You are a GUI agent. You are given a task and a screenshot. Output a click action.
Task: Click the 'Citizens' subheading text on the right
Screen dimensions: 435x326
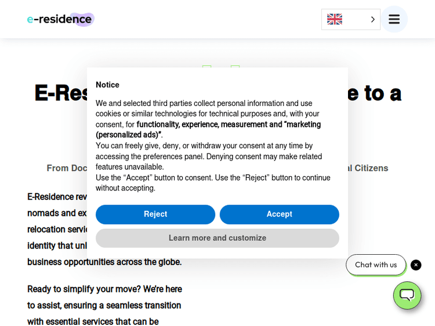(368, 168)
